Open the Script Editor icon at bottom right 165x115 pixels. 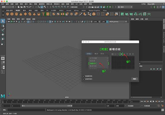(162, 110)
